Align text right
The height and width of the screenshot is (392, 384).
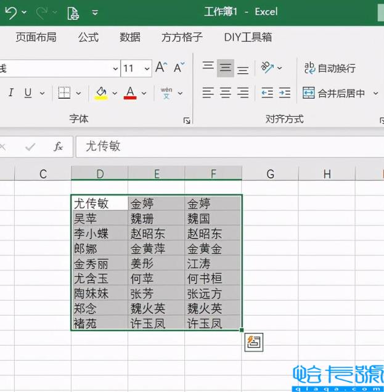[x=243, y=92]
